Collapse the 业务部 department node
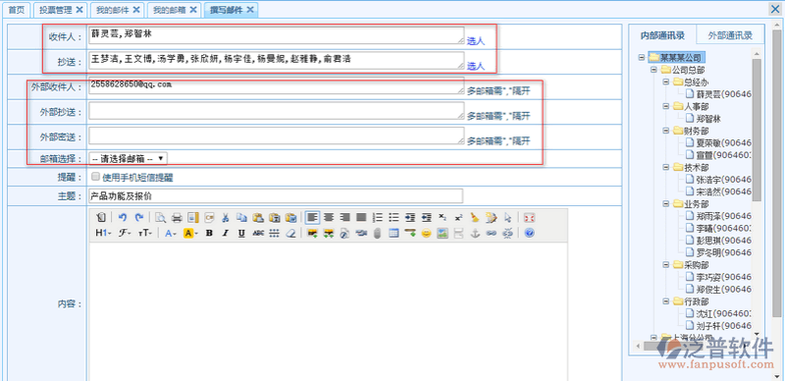Image resolution: width=785 pixels, height=381 pixels. [666, 204]
